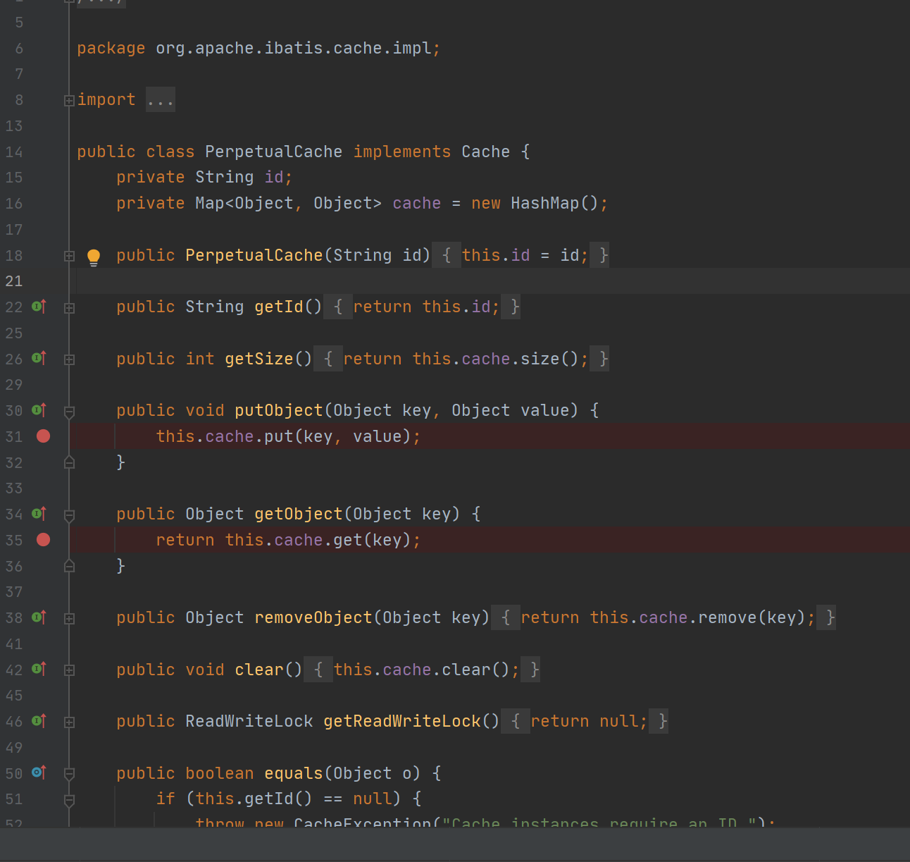910x862 pixels.
Task: Click line number 21 in the gutter
Action: [14, 281]
